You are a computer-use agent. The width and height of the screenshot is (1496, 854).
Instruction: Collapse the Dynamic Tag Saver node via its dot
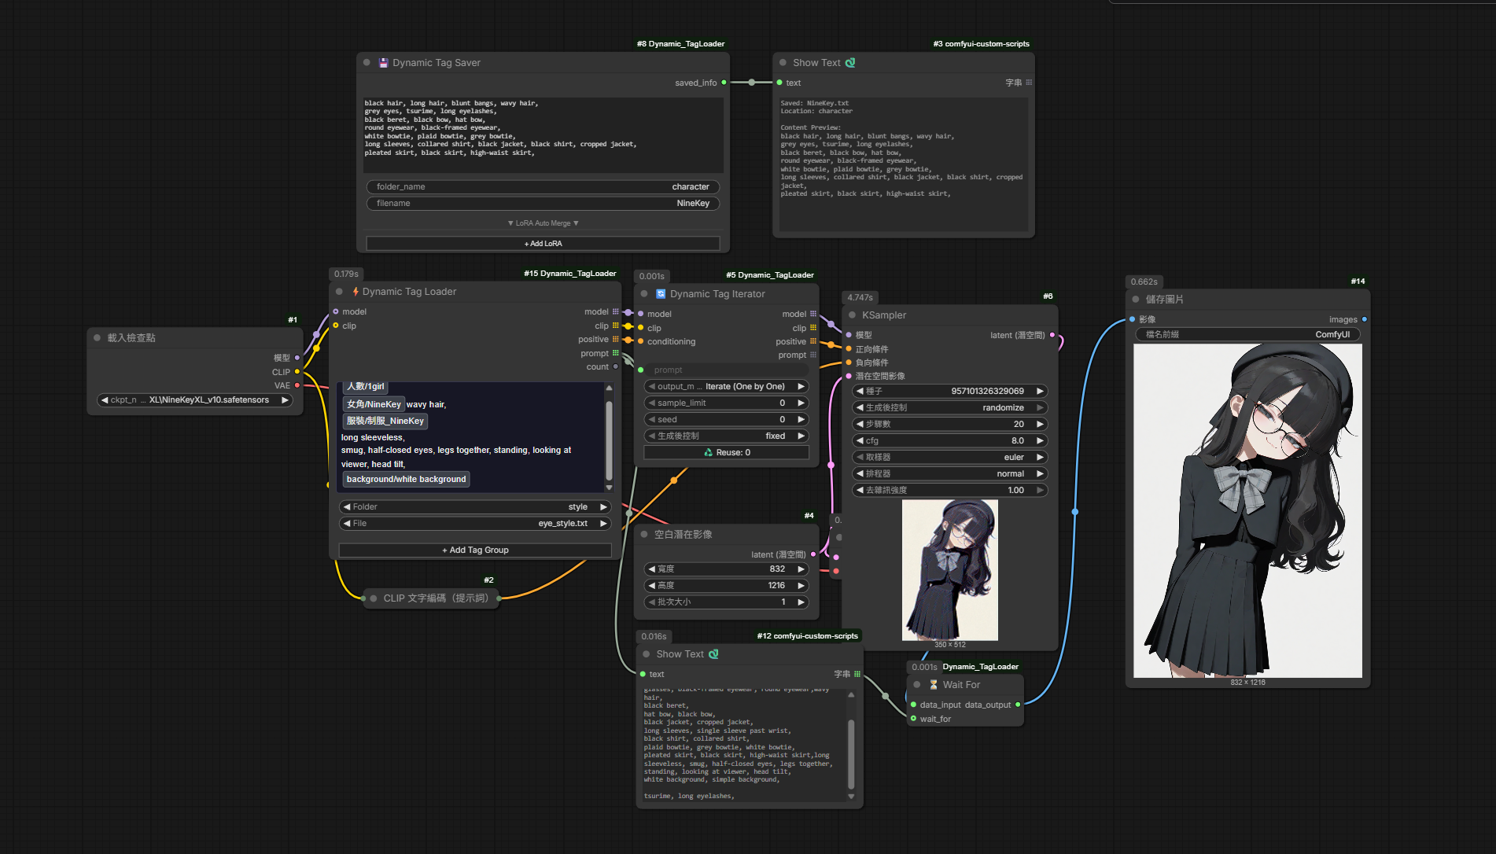click(367, 63)
